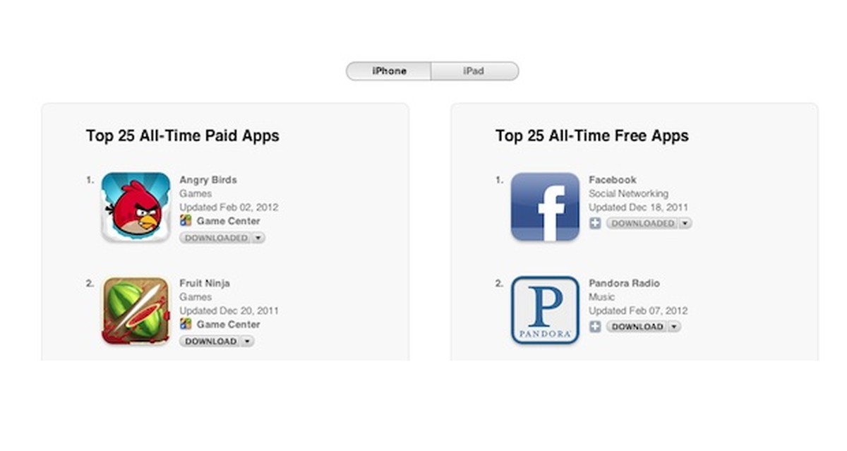847x451 pixels.
Task: Open the Angry Birds app icon
Action: tap(136, 207)
